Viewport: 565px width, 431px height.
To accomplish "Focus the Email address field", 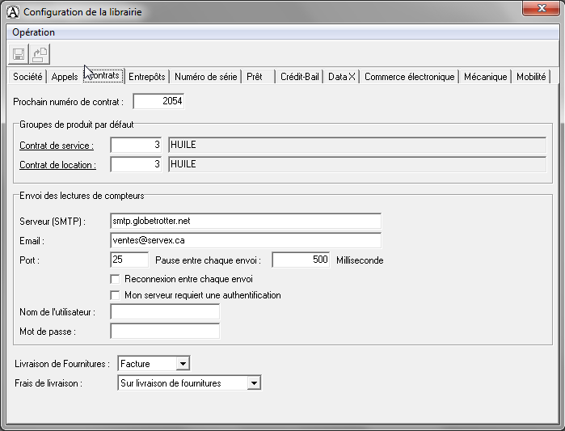I will [x=245, y=240].
